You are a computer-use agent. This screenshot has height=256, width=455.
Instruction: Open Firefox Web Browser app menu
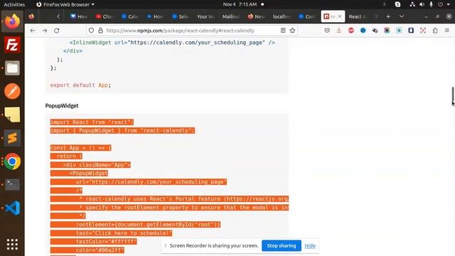65,4
